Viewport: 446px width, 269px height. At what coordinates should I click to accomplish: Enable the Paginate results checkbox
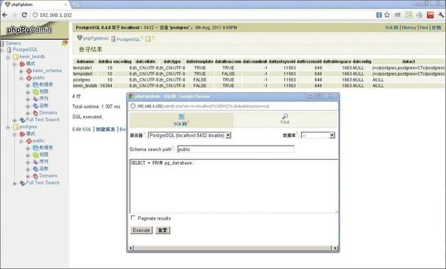tap(133, 218)
